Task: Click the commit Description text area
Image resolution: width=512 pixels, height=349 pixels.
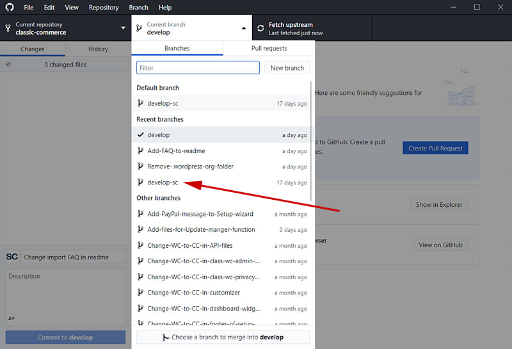Action: tap(65, 296)
